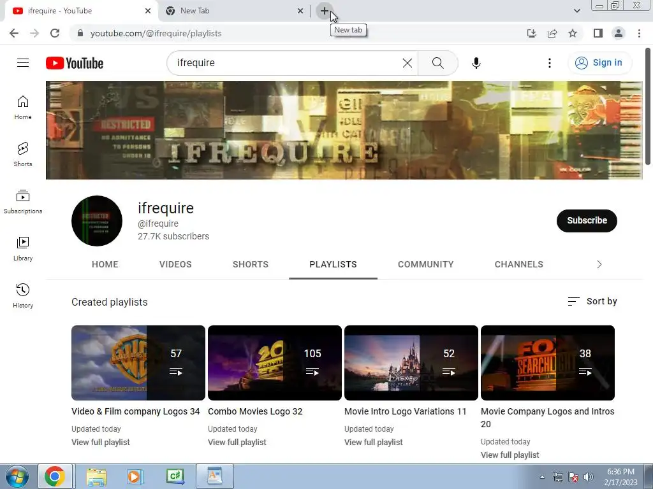Image resolution: width=653 pixels, height=489 pixels.
Task: View full playlist for Combo Movies Logo 32
Action: click(237, 443)
